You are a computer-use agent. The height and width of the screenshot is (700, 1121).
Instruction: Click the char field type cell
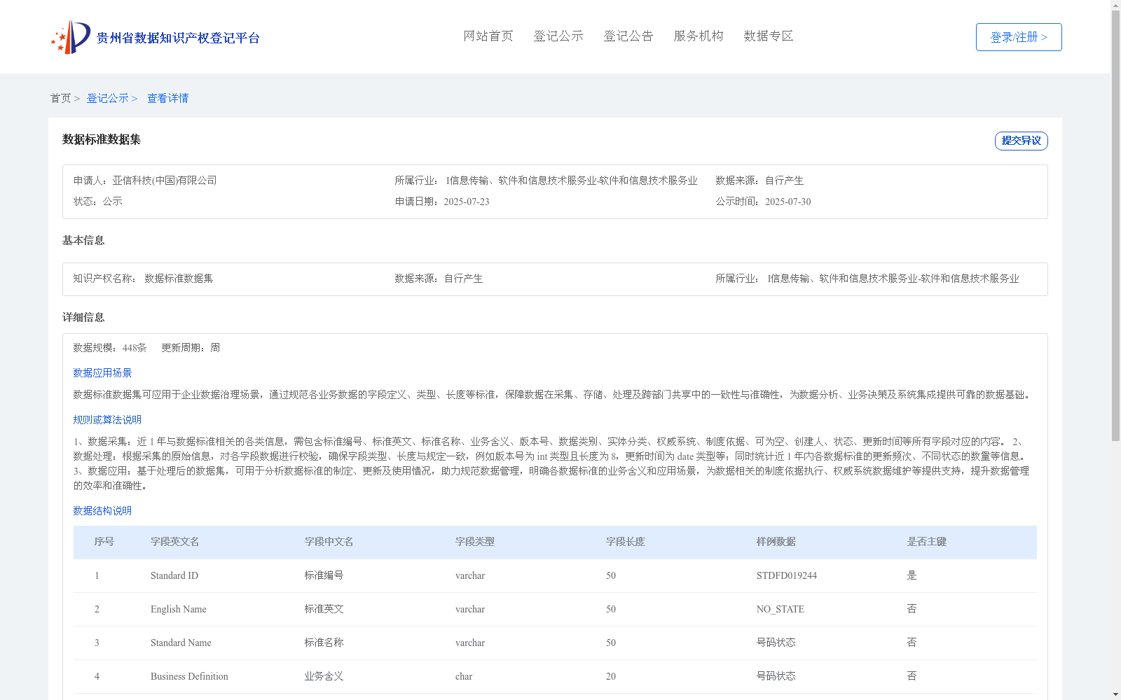pos(464,676)
